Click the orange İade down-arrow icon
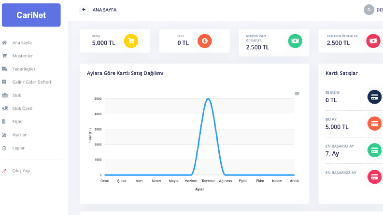The height and width of the screenshot is (215, 383). [x=205, y=41]
